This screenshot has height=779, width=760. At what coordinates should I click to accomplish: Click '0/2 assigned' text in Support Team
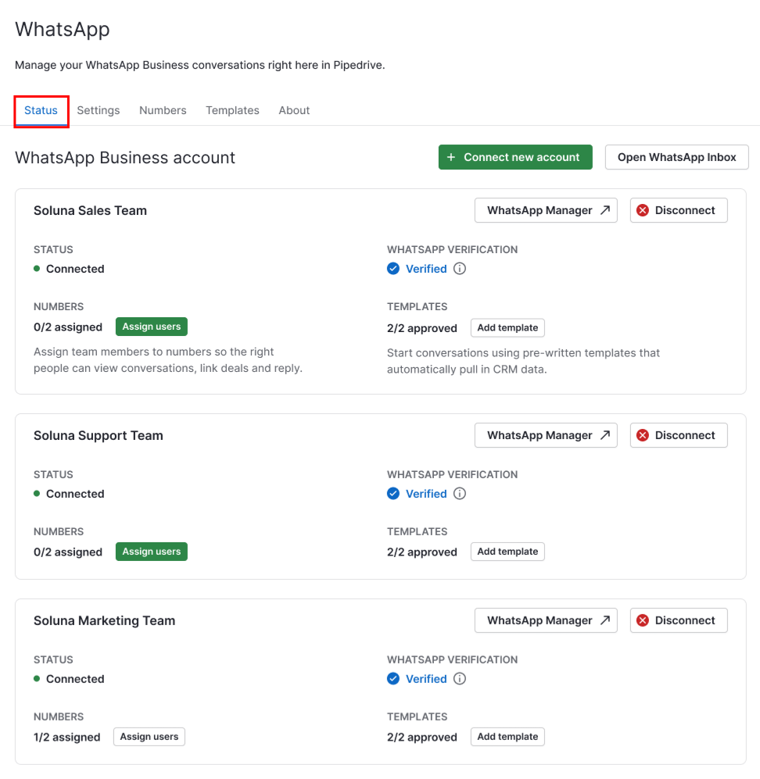pyautogui.click(x=67, y=552)
